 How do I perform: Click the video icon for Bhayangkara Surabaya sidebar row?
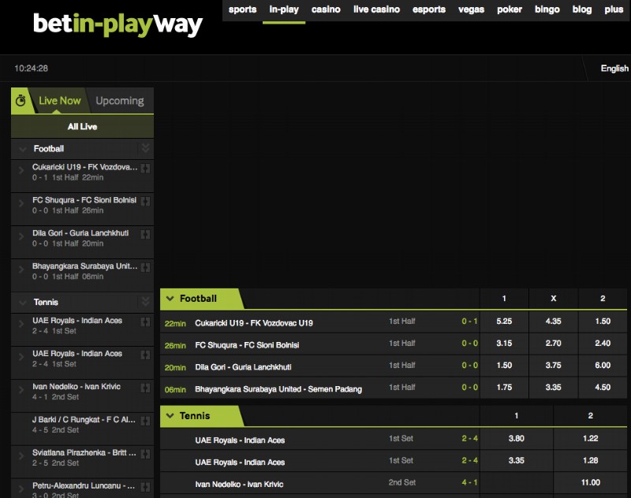[145, 267]
